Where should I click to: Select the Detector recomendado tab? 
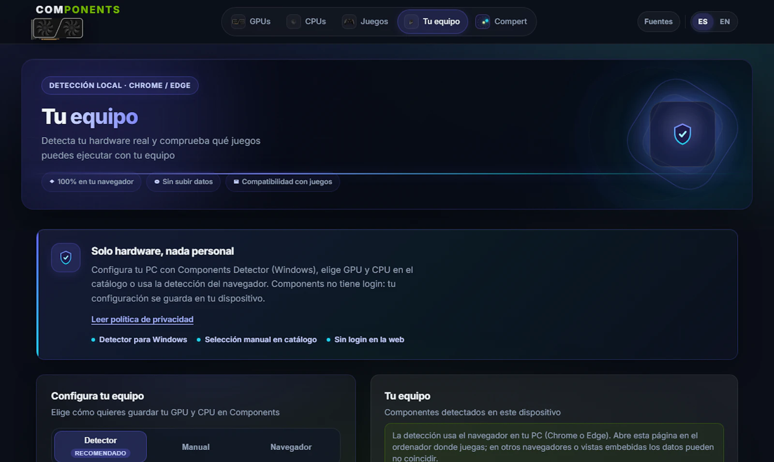click(101, 447)
